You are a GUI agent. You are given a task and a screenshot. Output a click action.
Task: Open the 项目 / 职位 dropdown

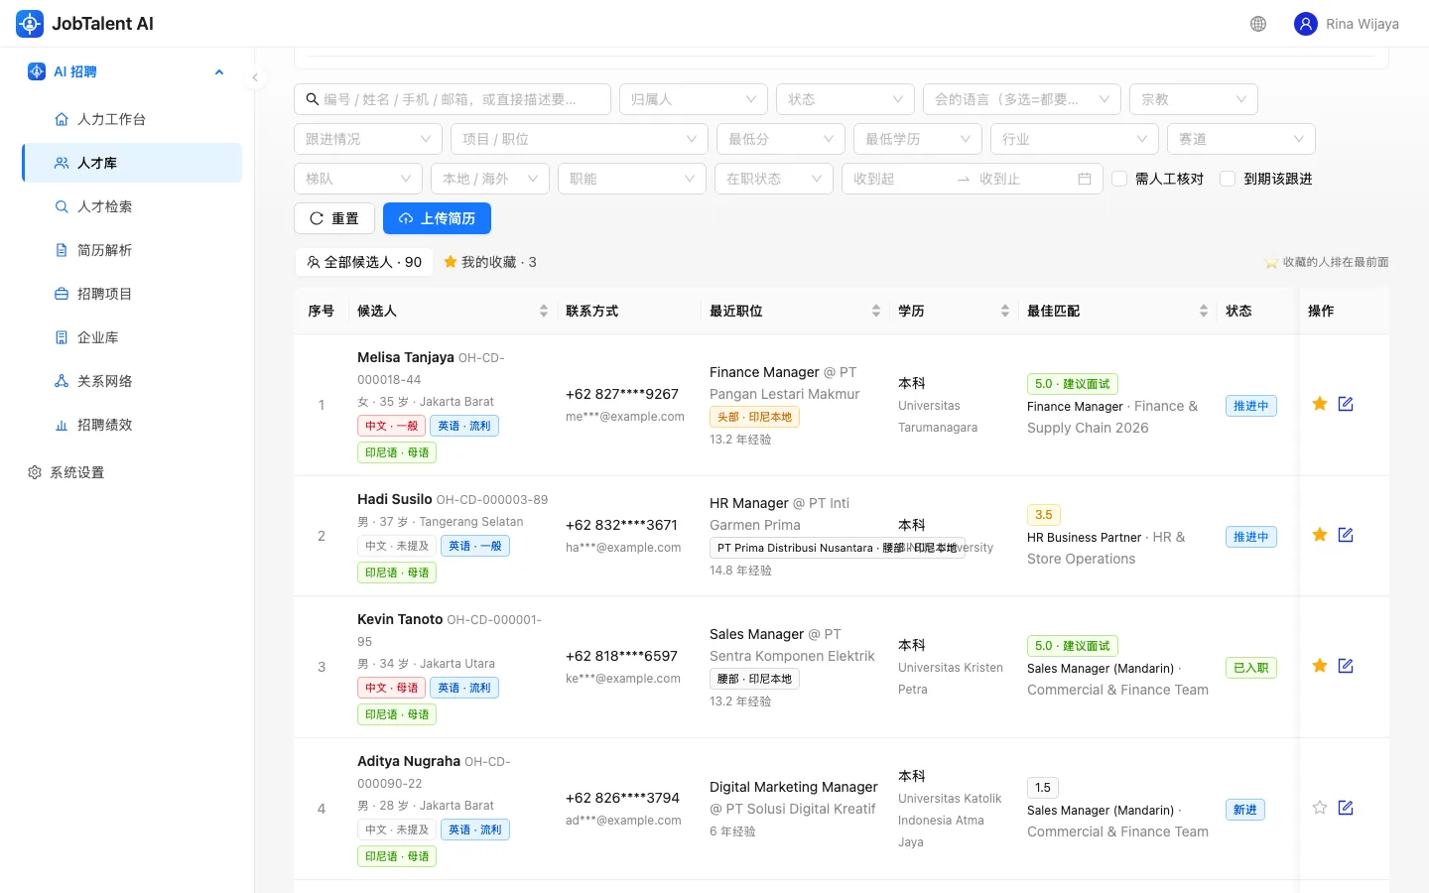point(580,139)
